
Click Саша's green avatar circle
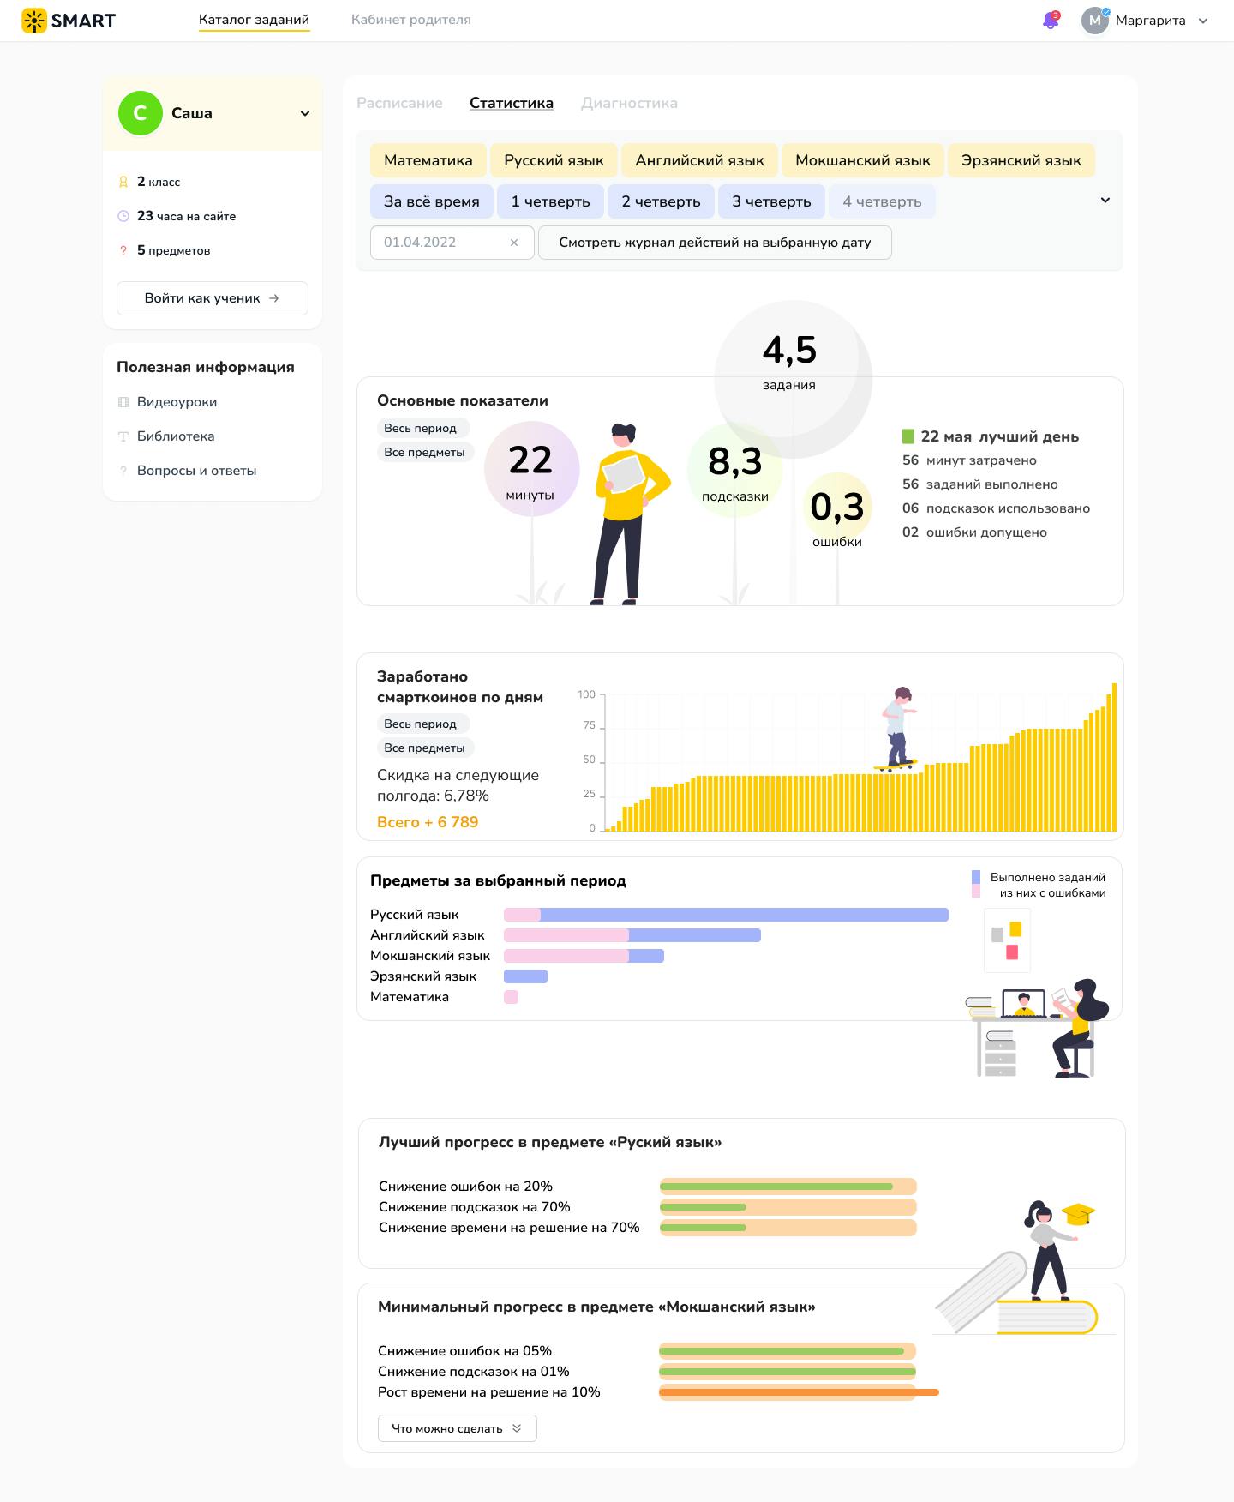click(141, 113)
